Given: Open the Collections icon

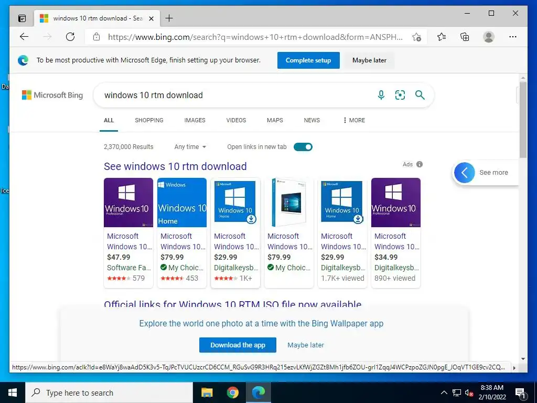Looking at the screenshot, I should [465, 37].
